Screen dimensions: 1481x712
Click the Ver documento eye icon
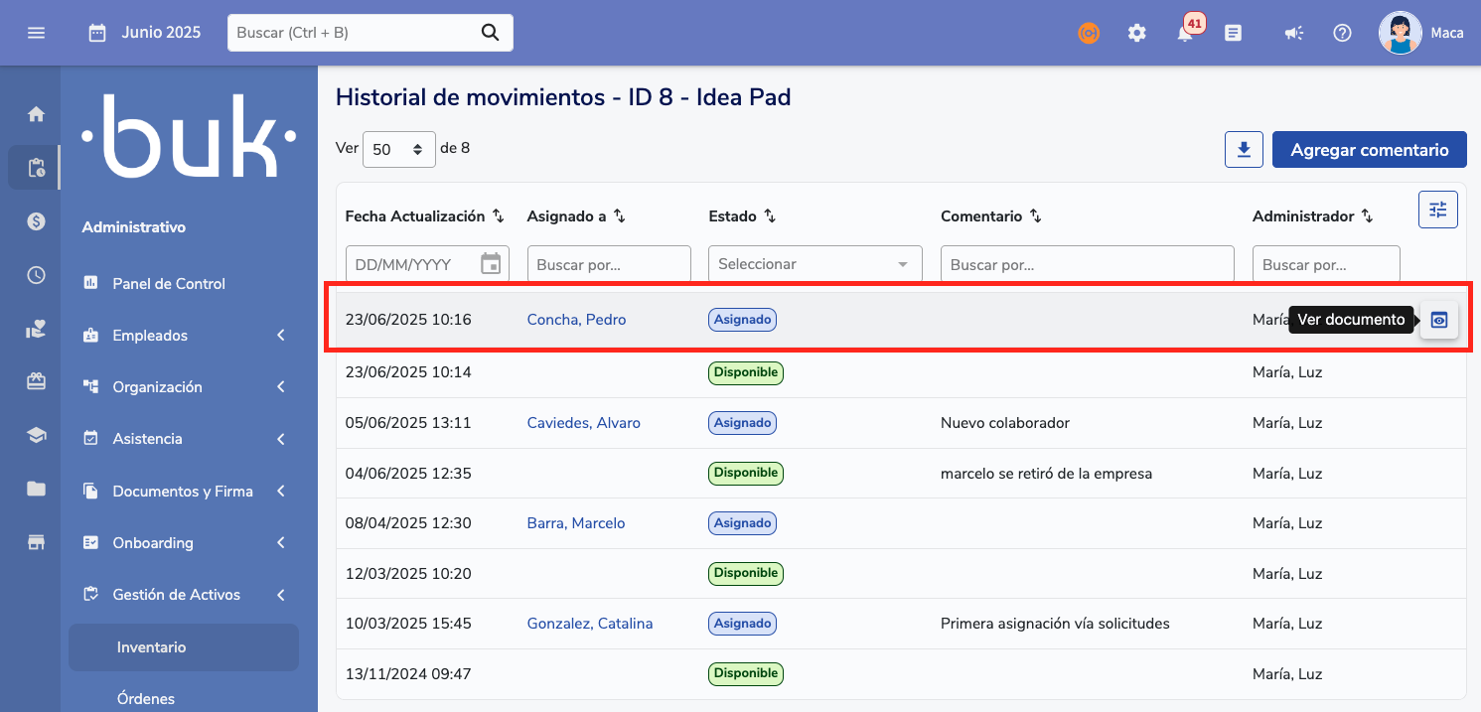coord(1439,320)
